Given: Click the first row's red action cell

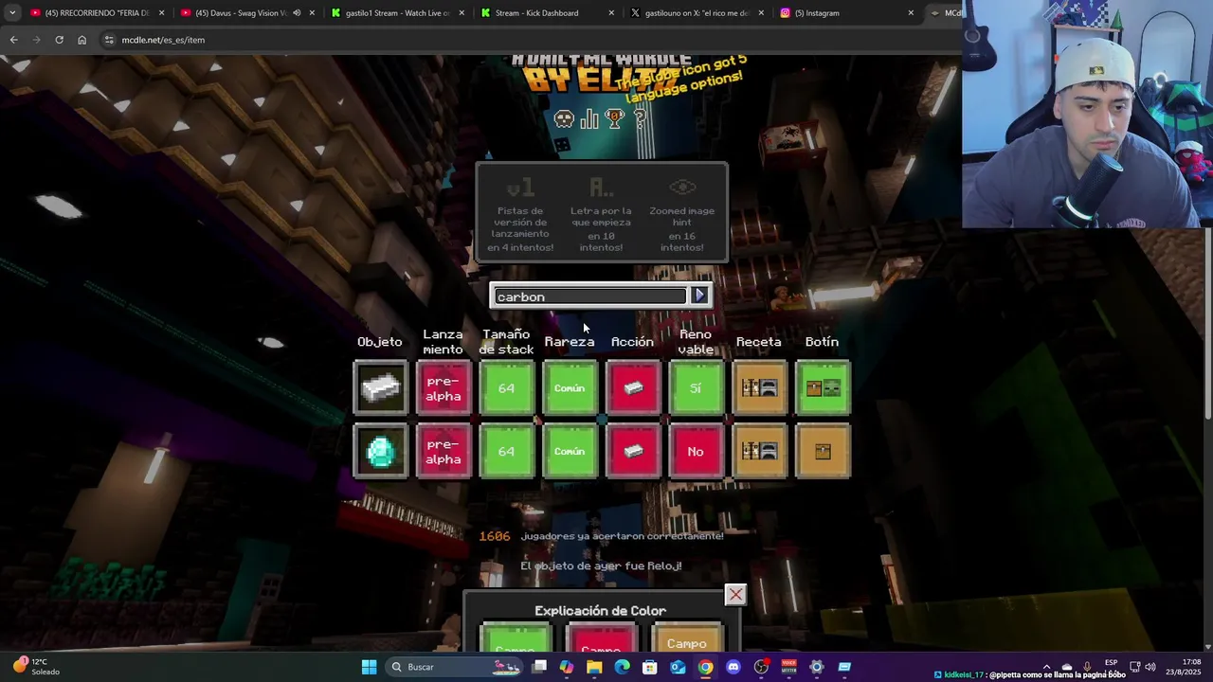Looking at the screenshot, I should 633,387.
